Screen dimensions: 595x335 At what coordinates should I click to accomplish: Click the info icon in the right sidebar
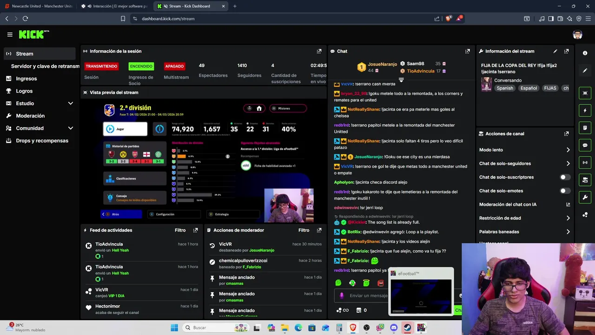[585, 53]
